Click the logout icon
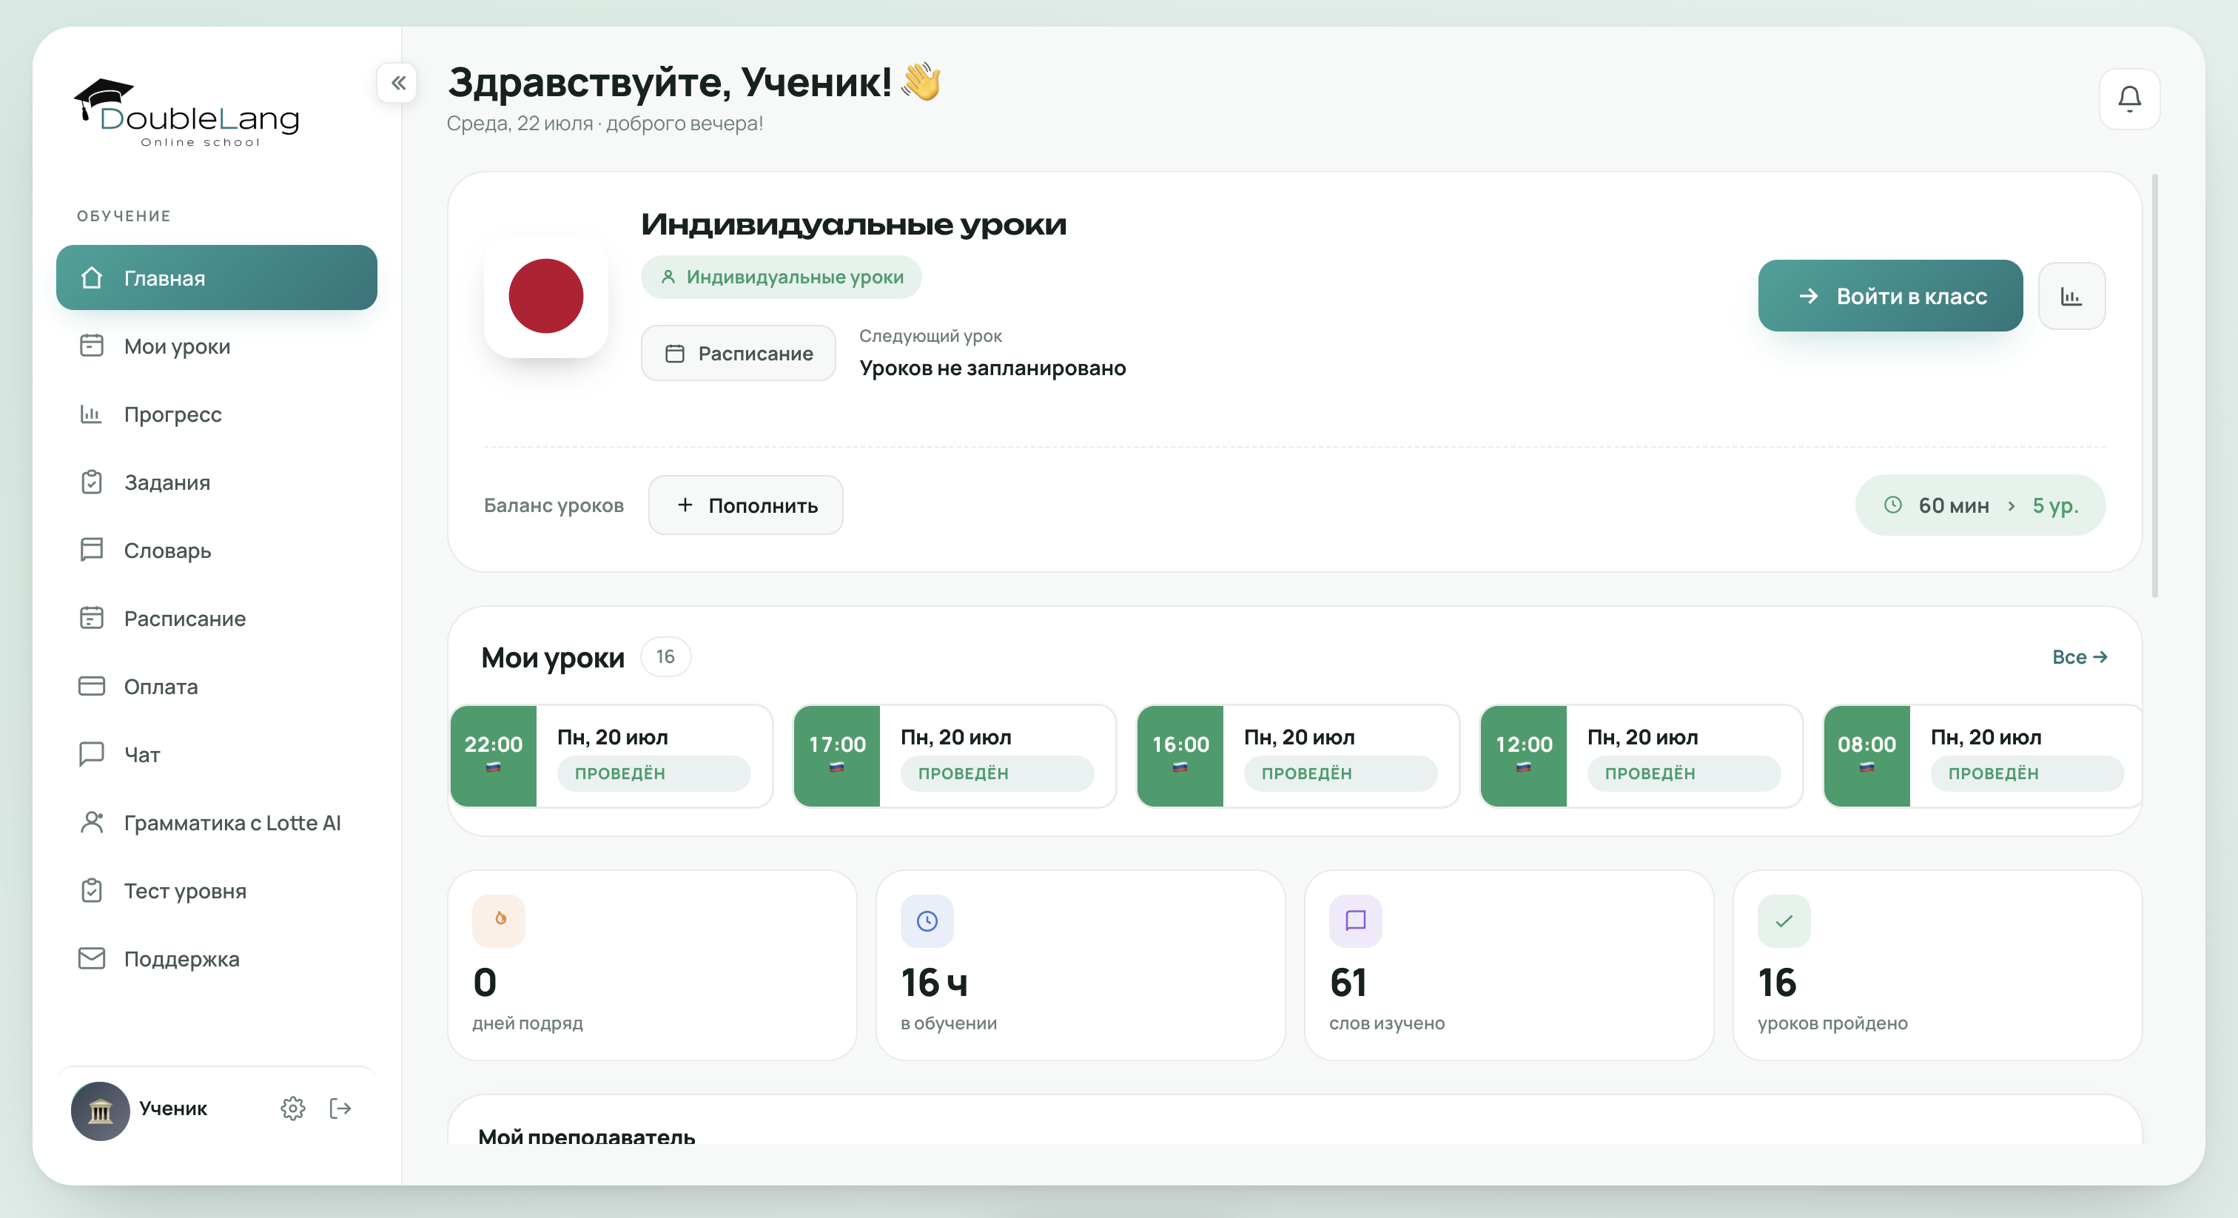This screenshot has width=2238, height=1218. (x=340, y=1108)
